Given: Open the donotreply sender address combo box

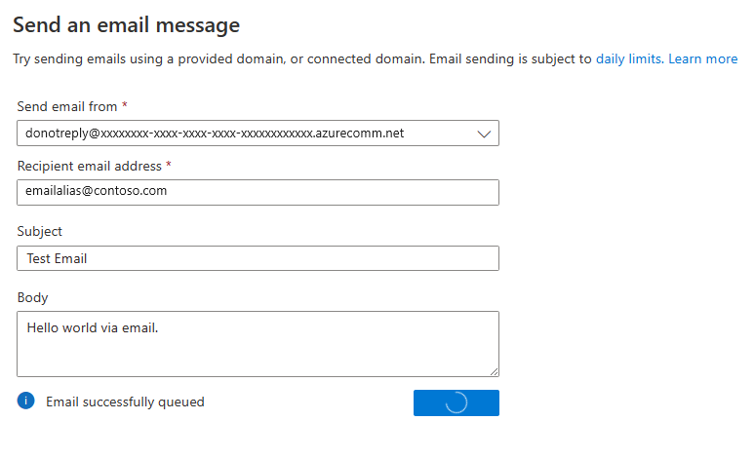Looking at the screenshot, I should pos(258,134).
